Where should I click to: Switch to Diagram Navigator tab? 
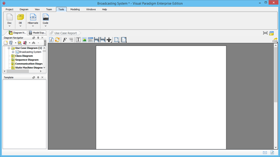[x=17, y=33]
